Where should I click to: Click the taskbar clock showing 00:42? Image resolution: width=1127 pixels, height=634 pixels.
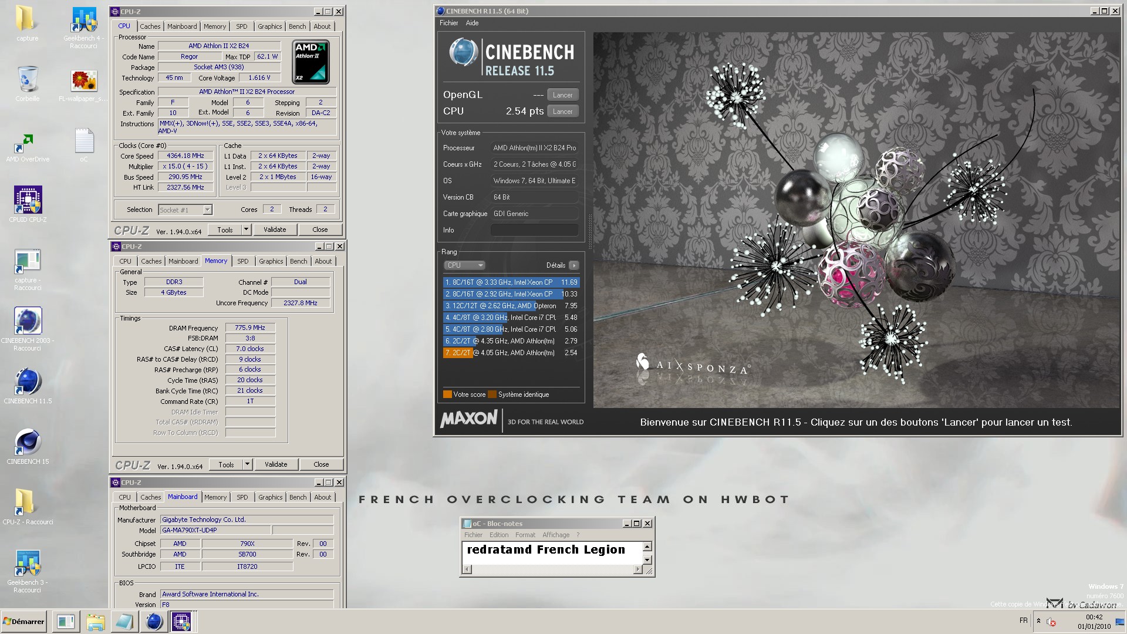click(1094, 617)
